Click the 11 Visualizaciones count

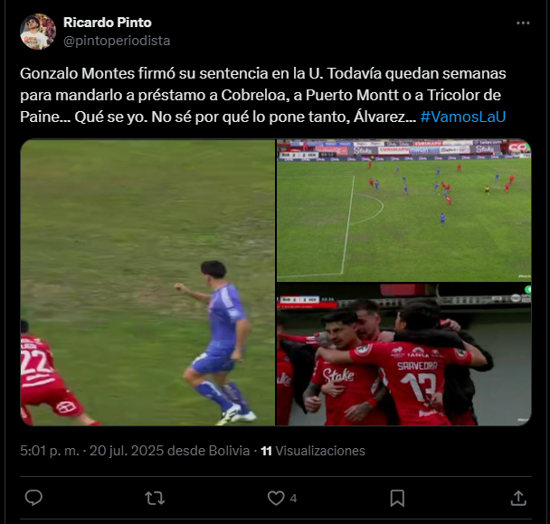coord(313,451)
